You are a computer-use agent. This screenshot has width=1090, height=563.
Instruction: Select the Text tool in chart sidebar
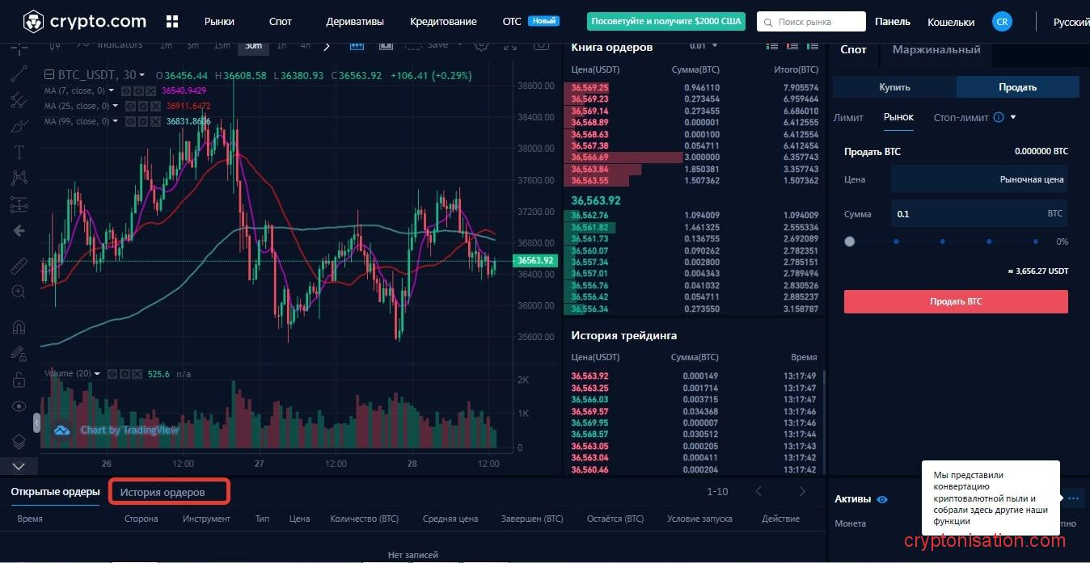coord(19,152)
